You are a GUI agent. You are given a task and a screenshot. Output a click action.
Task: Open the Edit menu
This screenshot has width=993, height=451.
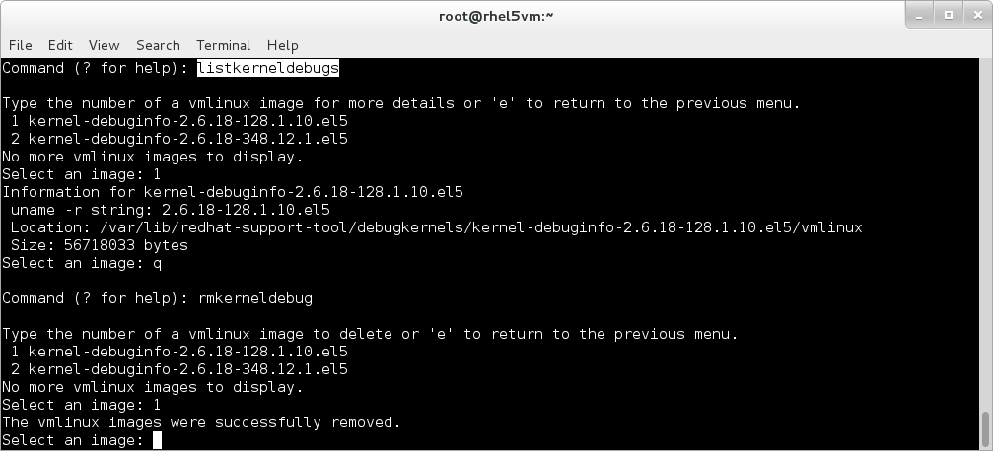pos(60,45)
